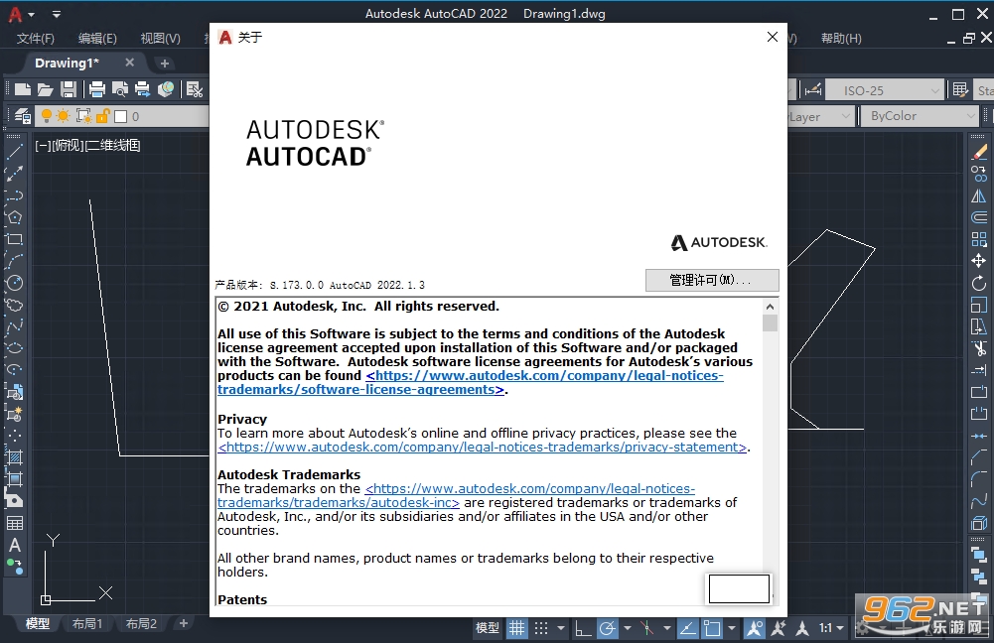The height and width of the screenshot is (643, 994).
Task: Toggle isometric drafting in status bar
Action: click(647, 628)
